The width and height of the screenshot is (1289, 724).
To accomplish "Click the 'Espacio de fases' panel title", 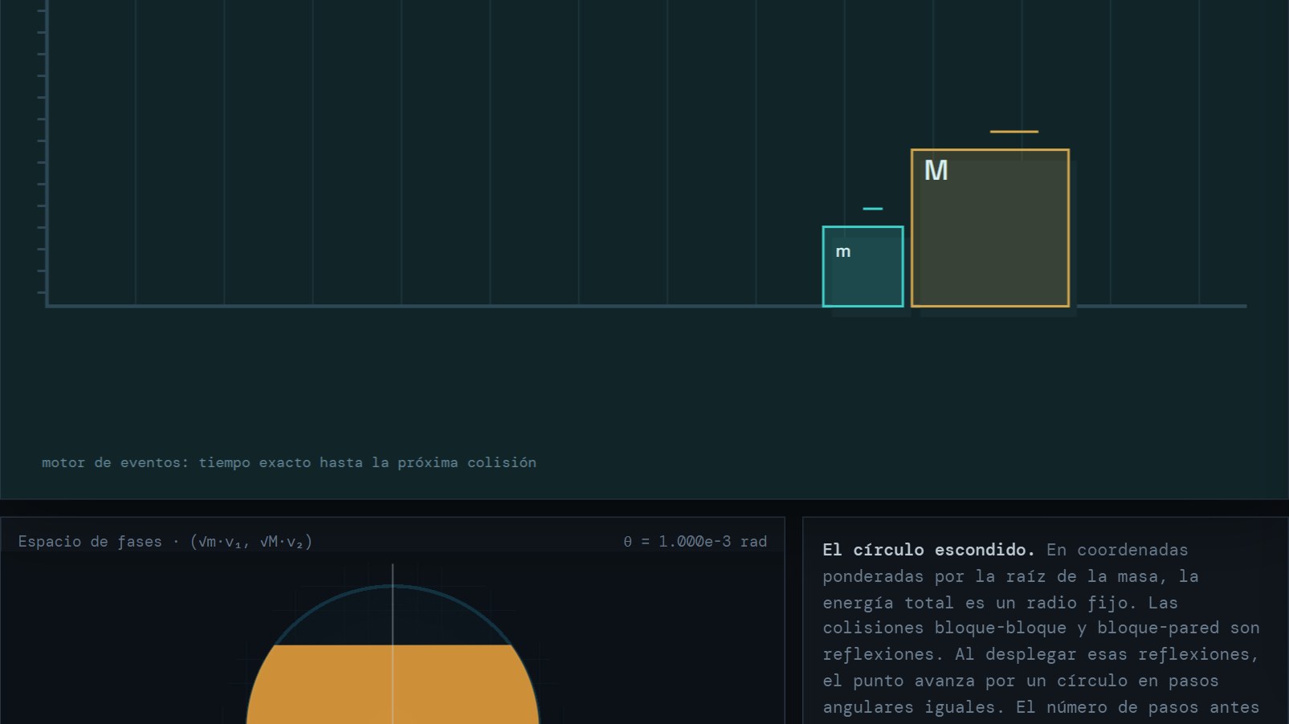I will pyautogui.click(x=165, y=542).
